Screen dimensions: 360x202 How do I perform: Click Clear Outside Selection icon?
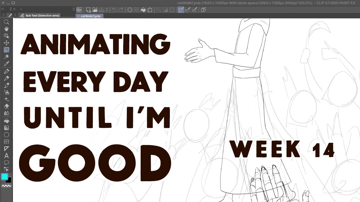point(136,10)
